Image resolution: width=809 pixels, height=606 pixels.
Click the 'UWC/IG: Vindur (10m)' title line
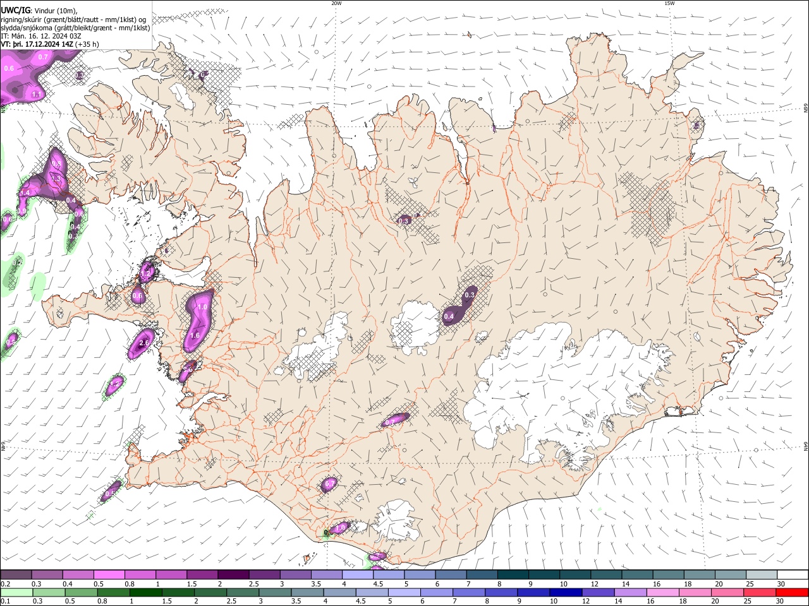[39, 11]
